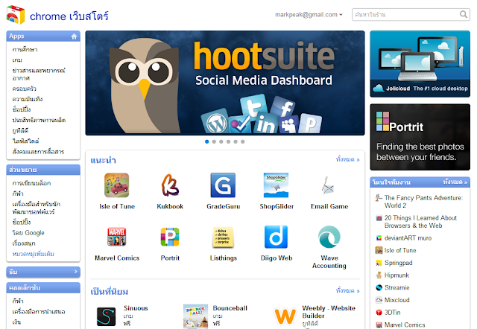Screen dimensions: 477x329
Task: Open the Isle of Tune app icon
Action: coord(117,185)
